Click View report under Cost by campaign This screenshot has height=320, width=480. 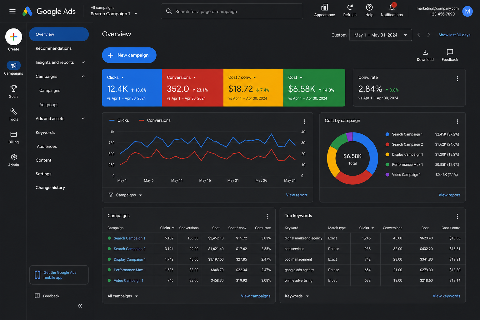tap(449, 195)
